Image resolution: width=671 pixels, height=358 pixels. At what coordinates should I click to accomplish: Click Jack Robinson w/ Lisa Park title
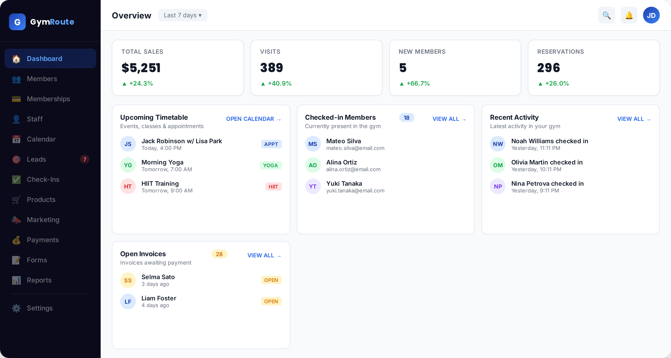click(182, 141)
